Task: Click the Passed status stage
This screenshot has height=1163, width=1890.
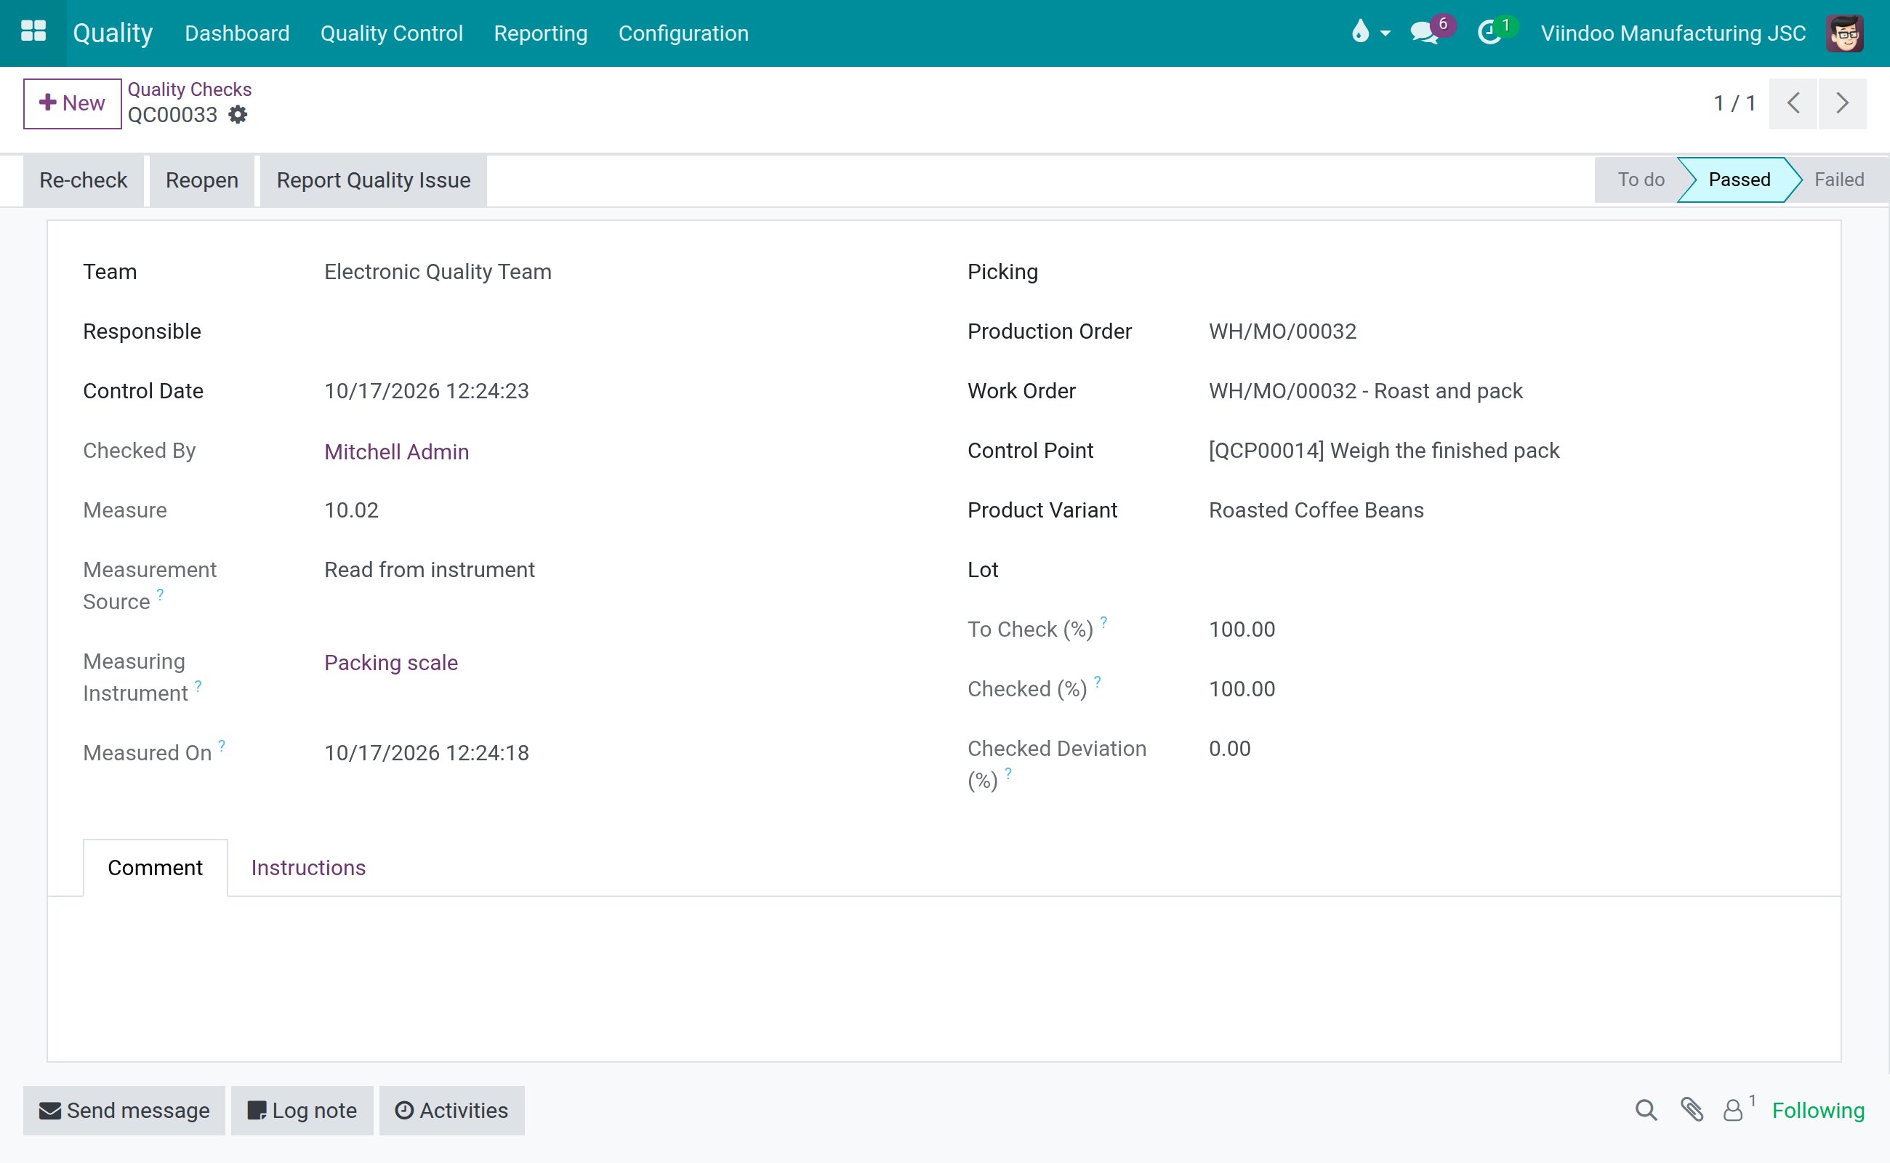Action: (x=1740, y=180)
